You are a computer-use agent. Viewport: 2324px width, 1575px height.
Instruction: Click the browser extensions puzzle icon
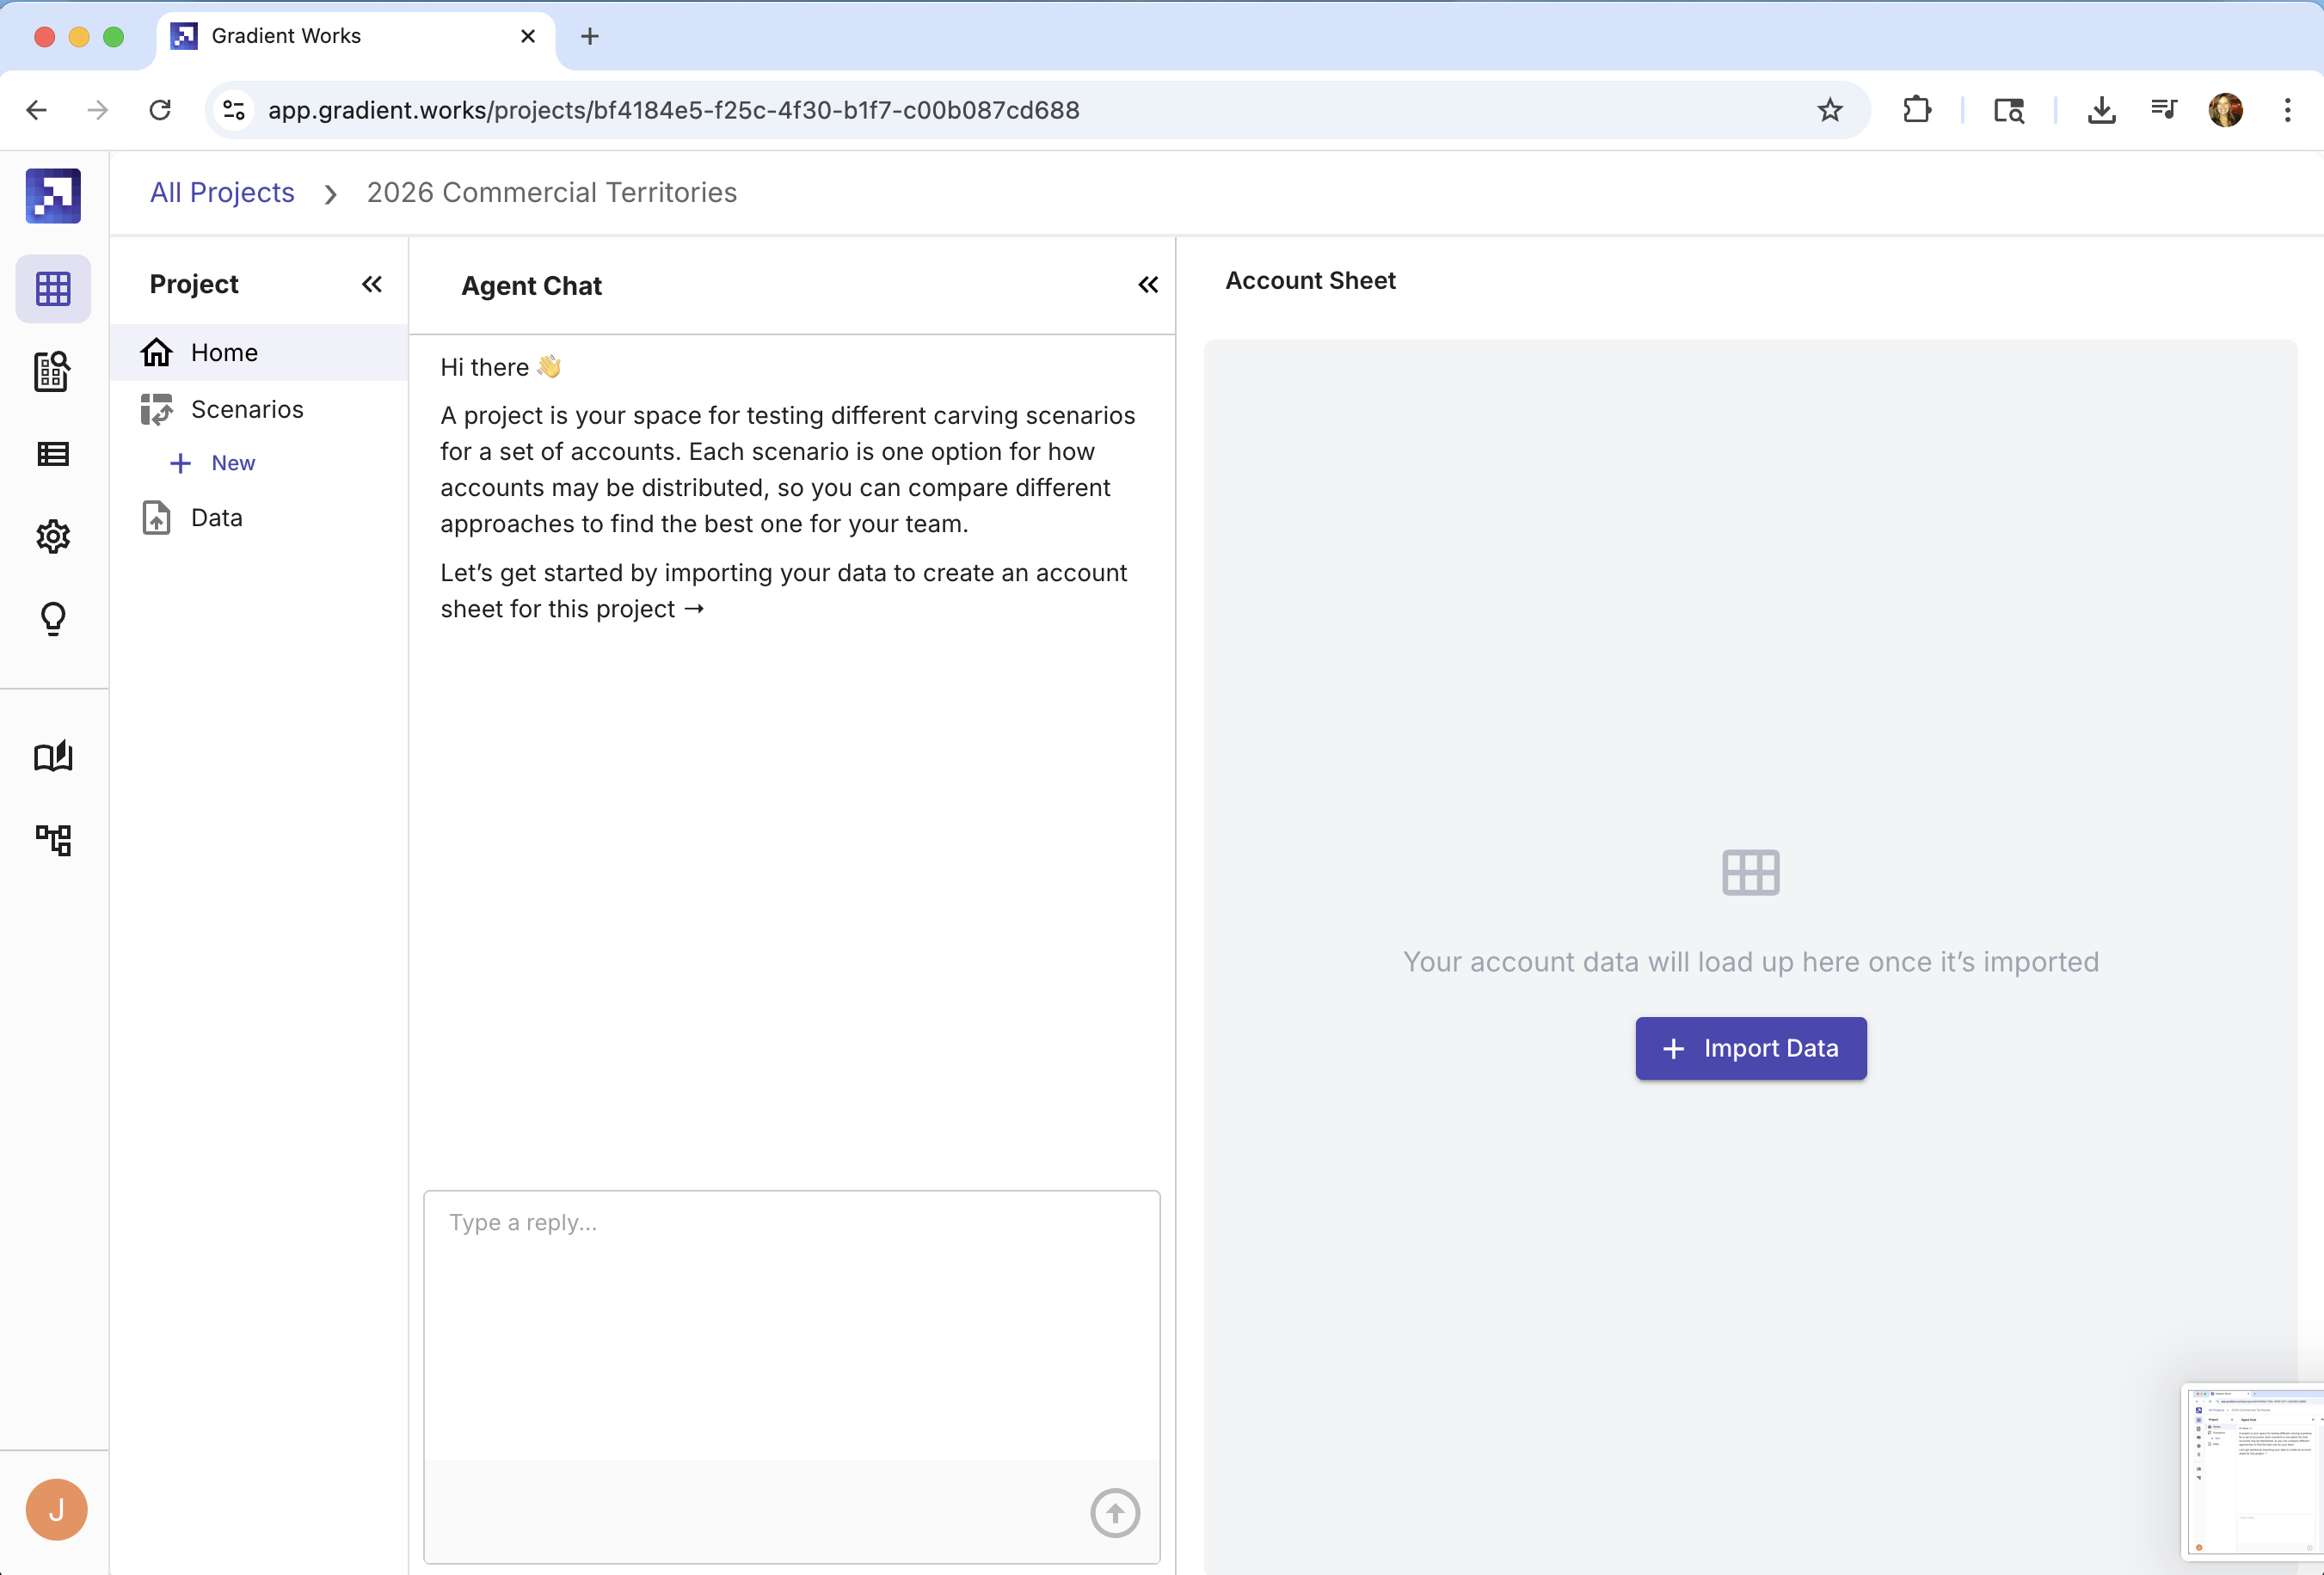tap(1918, 110)
